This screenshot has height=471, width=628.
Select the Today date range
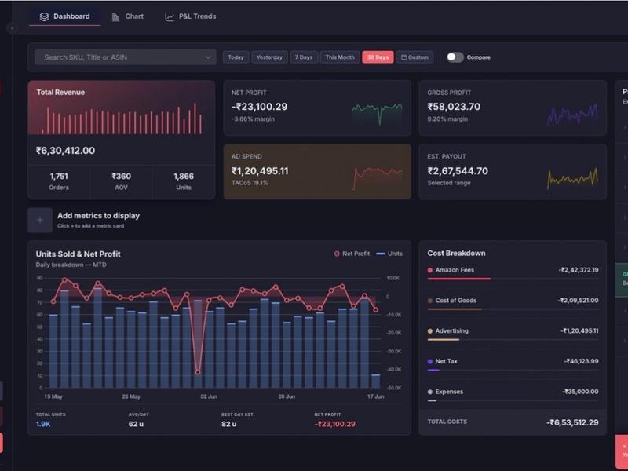[x=236, y=57]
